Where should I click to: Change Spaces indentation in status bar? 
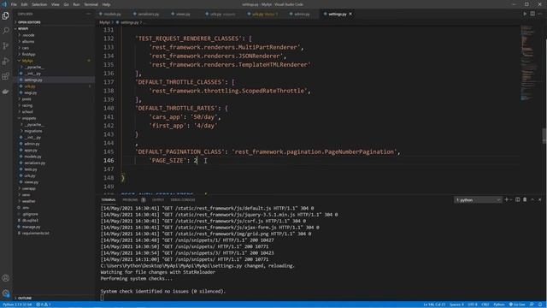(456, 305)
